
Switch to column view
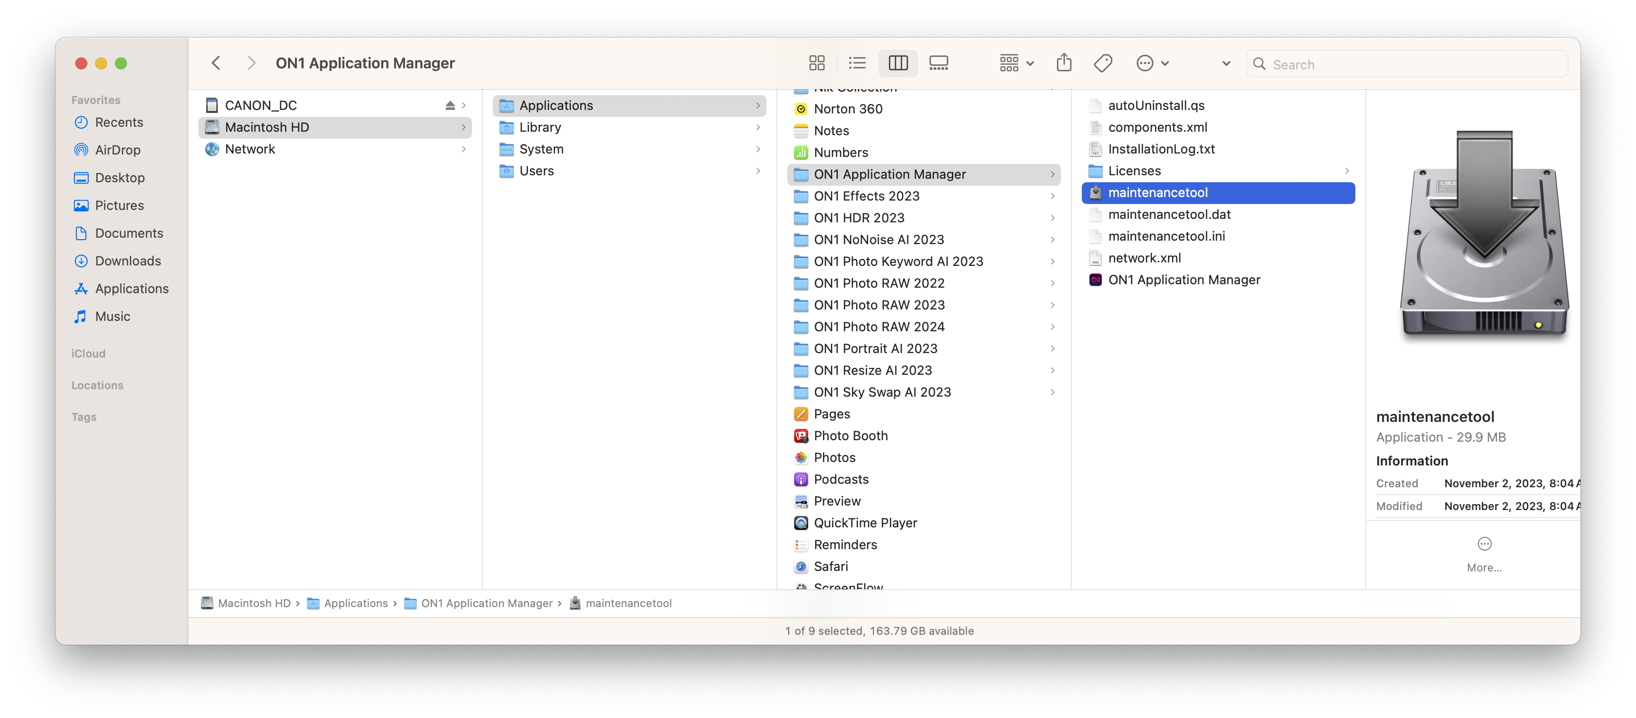(898, 63)
